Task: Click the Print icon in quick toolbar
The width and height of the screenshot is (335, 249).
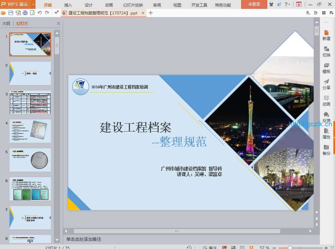Action: [x=25, y=13]
